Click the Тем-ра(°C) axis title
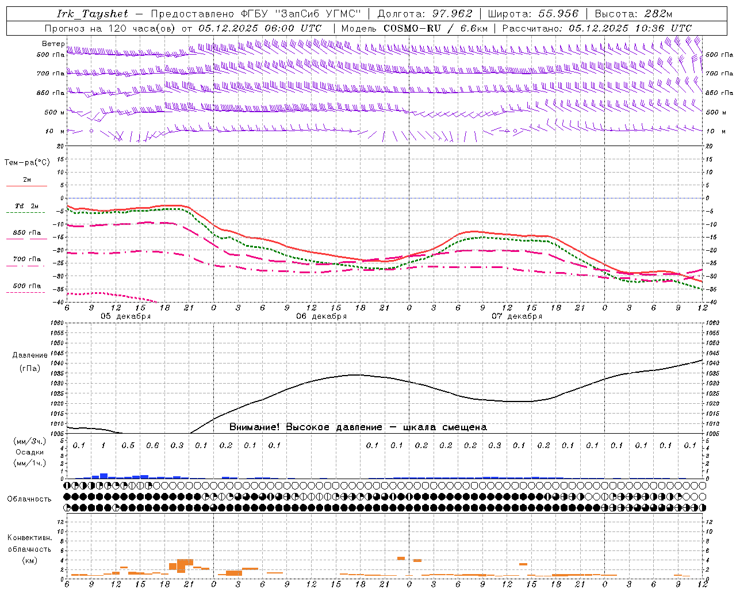Image resolution: width=736 pixels, height=589 pixels. 27,163
